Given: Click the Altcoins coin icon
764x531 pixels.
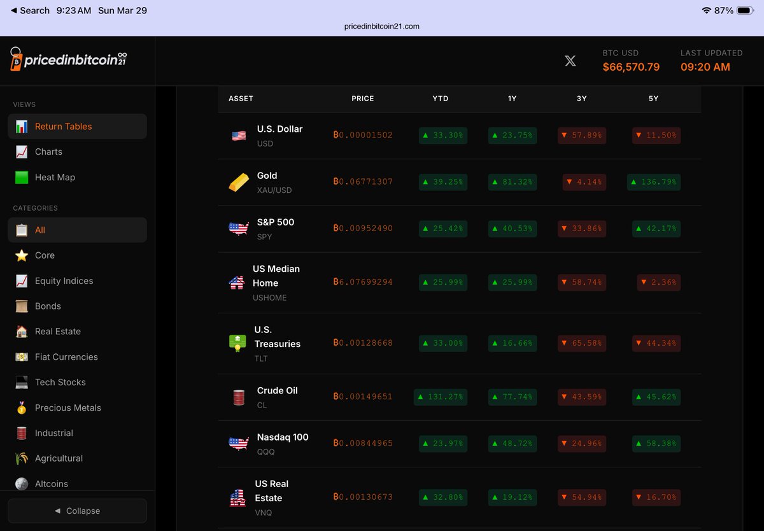Looking at the screenshot, I should [22, 484].
